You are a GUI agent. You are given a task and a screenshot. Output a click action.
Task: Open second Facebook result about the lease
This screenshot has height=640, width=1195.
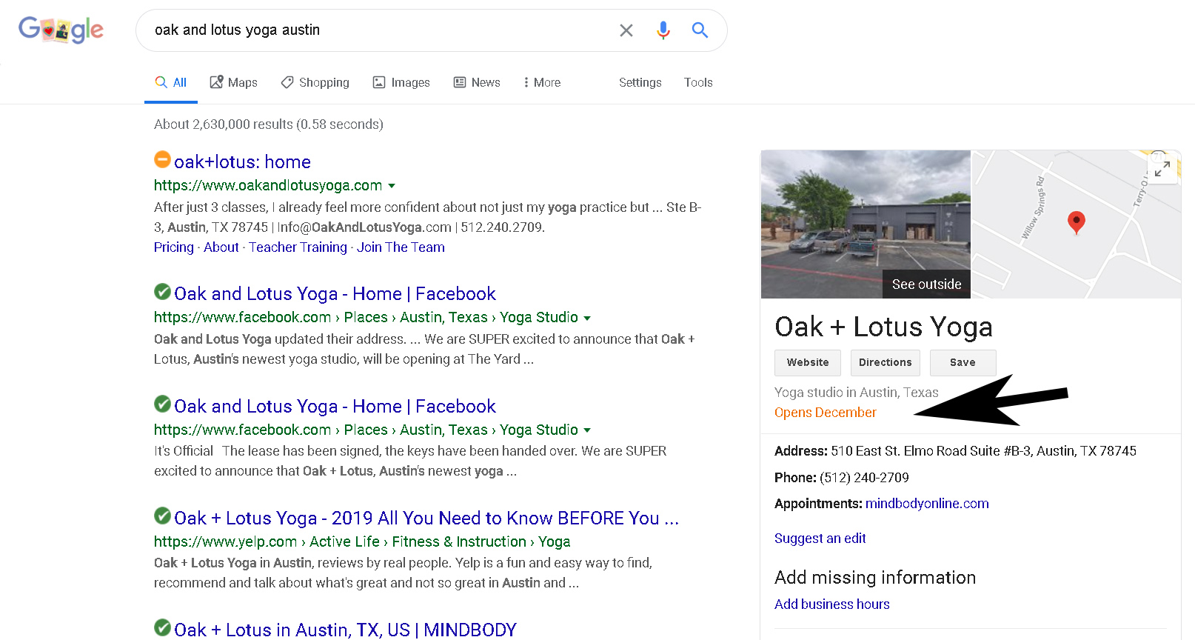(x=335, y=407)
